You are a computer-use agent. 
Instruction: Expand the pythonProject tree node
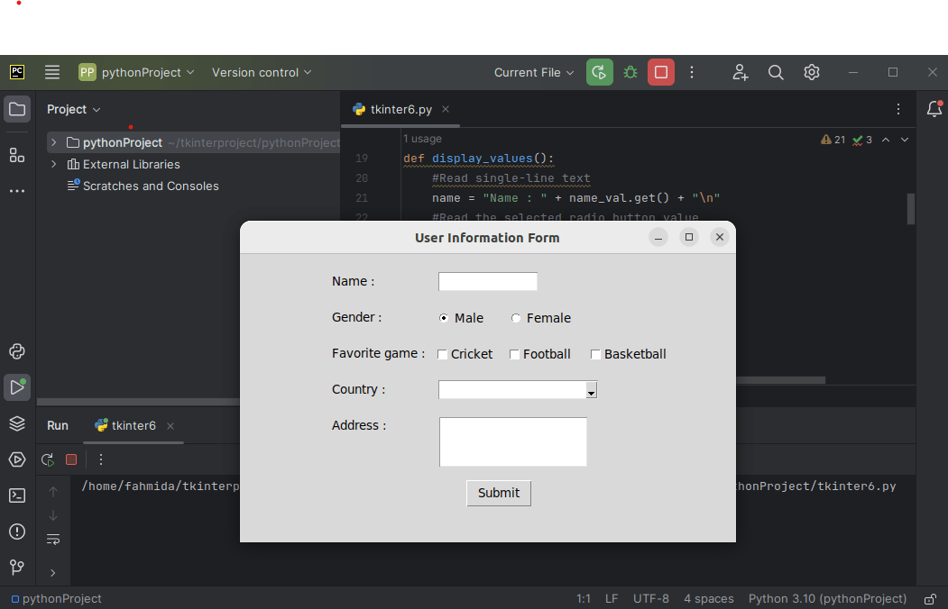click(52, 141)
